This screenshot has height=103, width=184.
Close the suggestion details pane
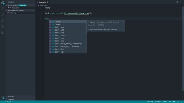123,21
